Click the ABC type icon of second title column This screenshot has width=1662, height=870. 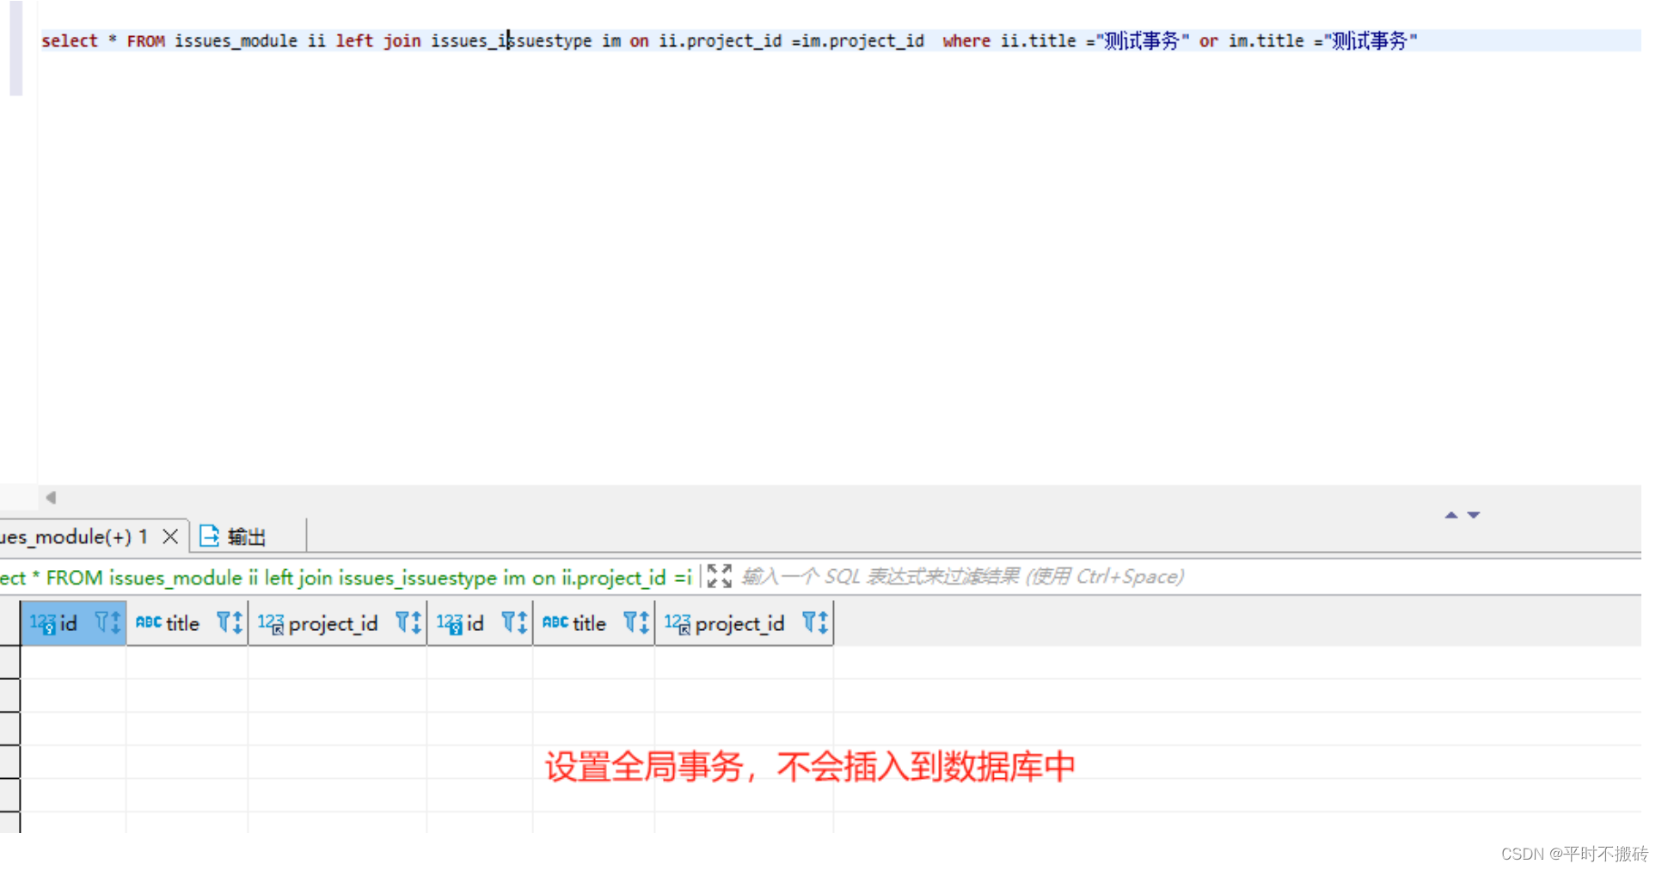(x=555, y=622)
